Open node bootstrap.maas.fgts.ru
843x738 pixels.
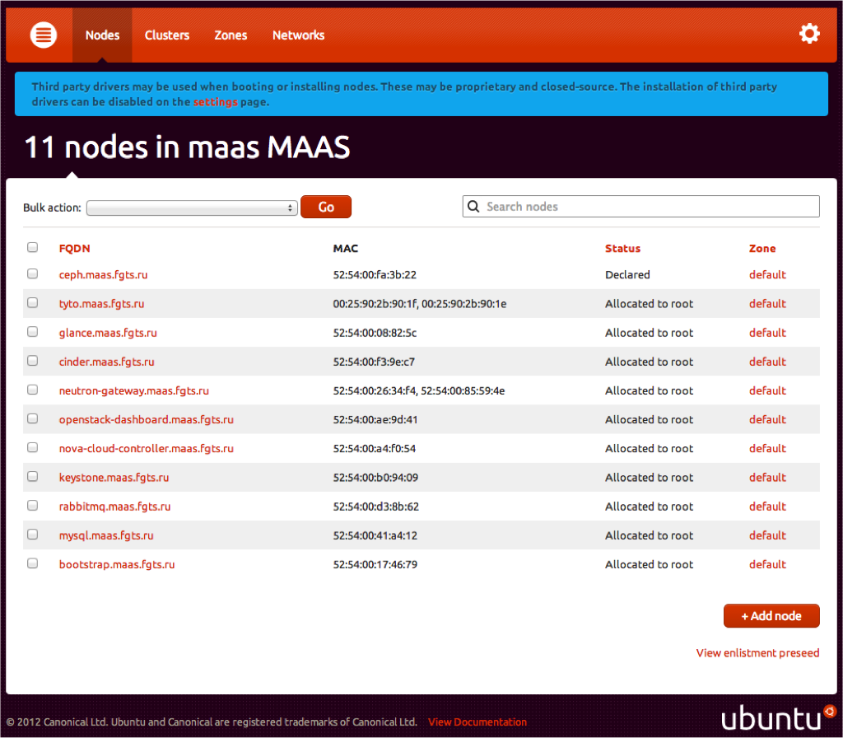pos(117,565)
